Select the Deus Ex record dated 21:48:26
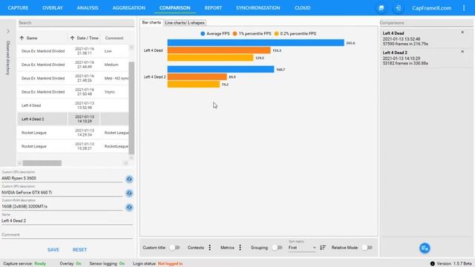475x267 pixels. click(73, 79)
